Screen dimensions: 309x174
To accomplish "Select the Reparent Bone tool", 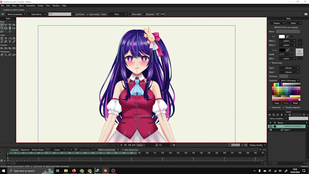I will 14,25.
